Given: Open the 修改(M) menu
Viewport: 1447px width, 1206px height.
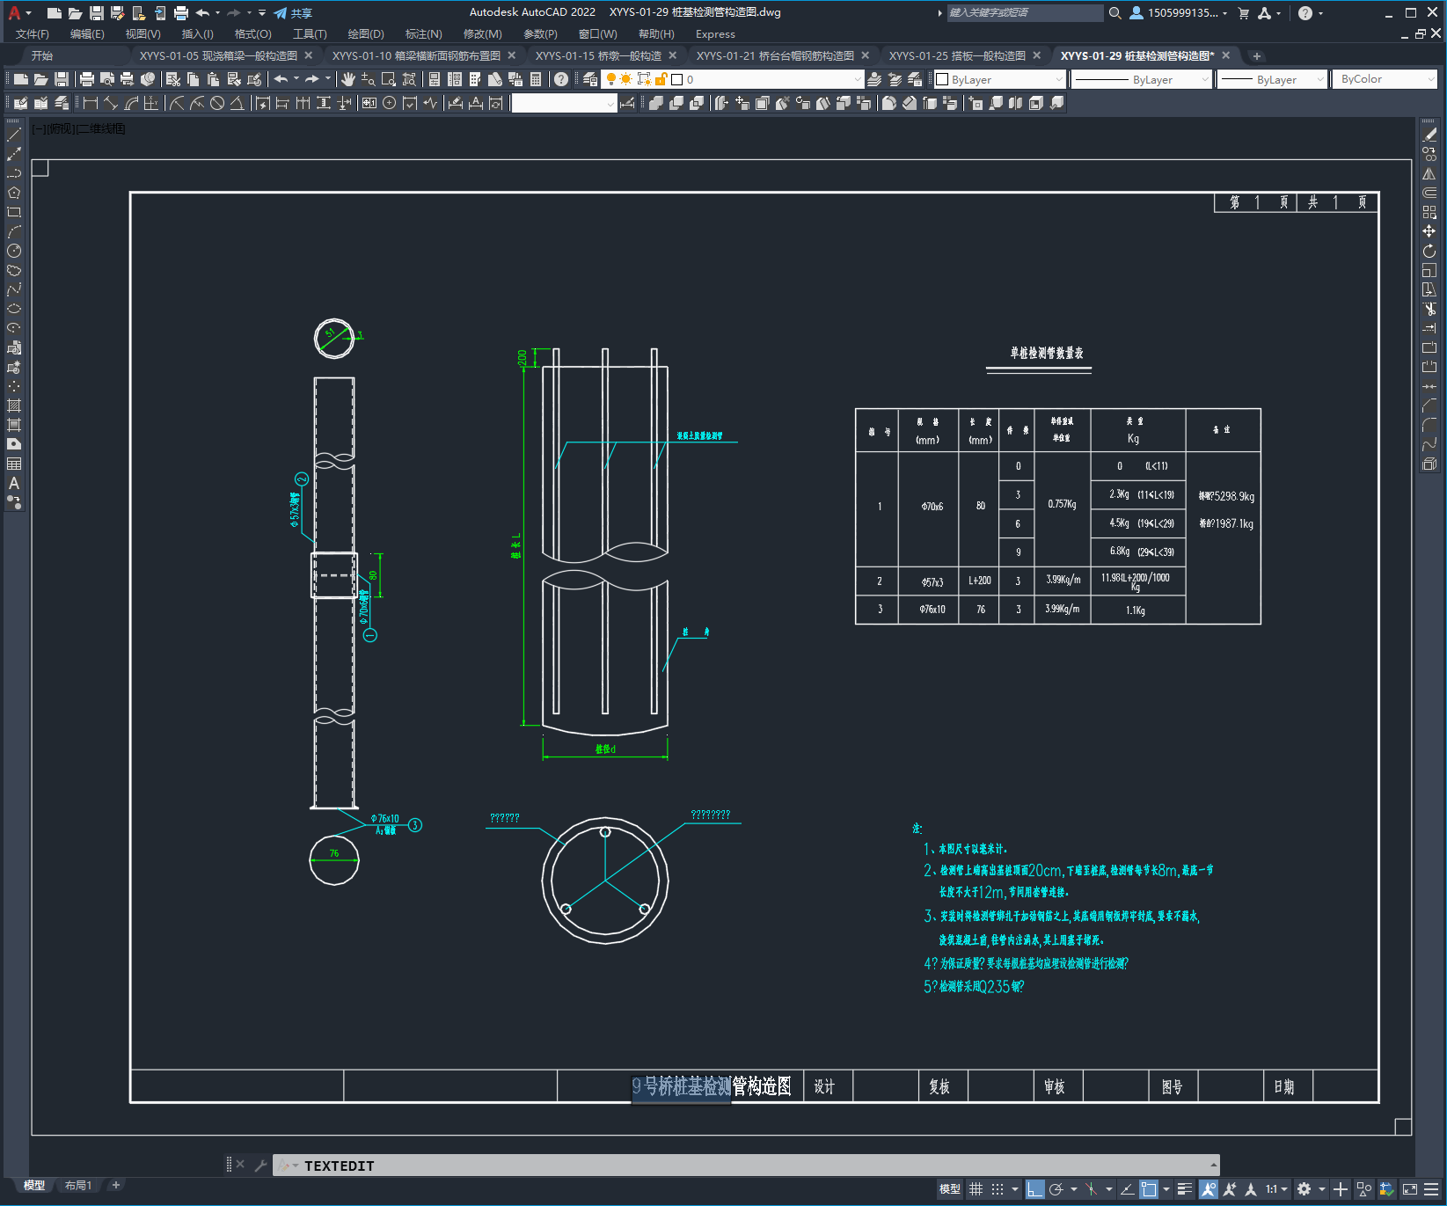Looking at the screenshot, I should tap(483, 34).
